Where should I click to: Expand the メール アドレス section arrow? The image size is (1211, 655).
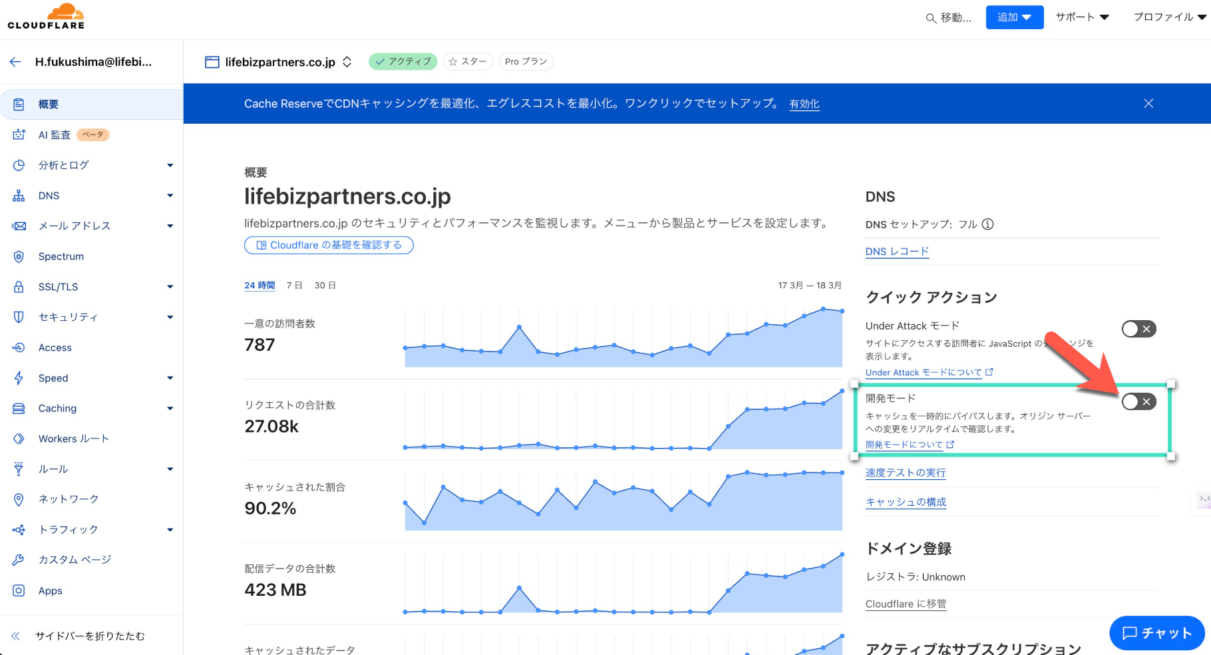pos(170,226)
